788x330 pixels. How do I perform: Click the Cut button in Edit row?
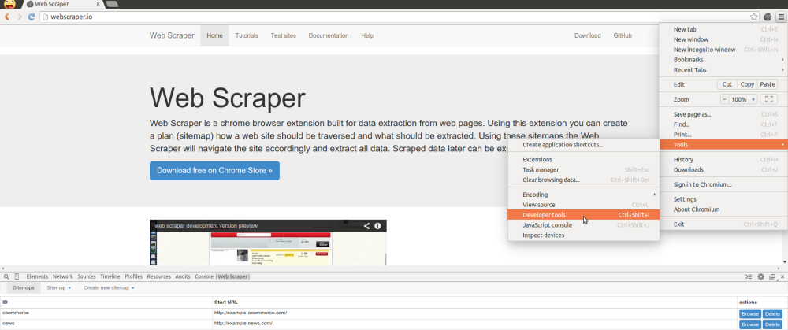727,84
